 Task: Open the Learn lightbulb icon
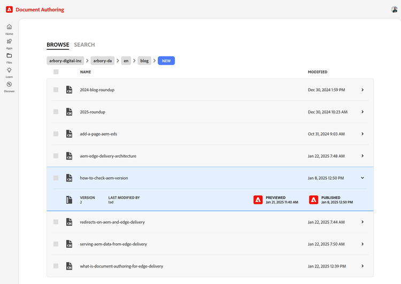coord(9,70)
